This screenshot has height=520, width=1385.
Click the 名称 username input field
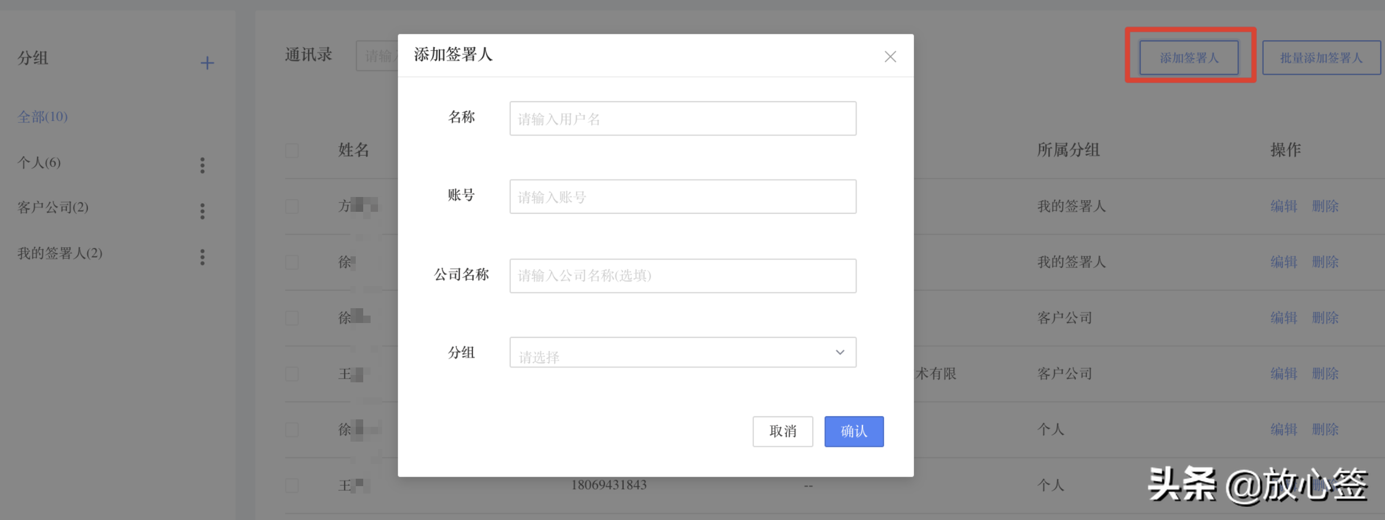tap(683, 118)
